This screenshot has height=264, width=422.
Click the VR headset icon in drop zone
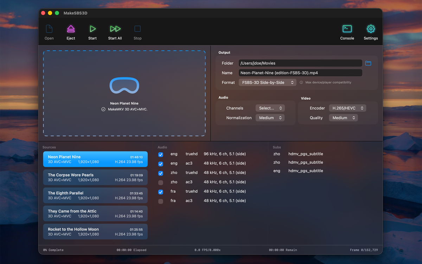click(x=124, y=86)
